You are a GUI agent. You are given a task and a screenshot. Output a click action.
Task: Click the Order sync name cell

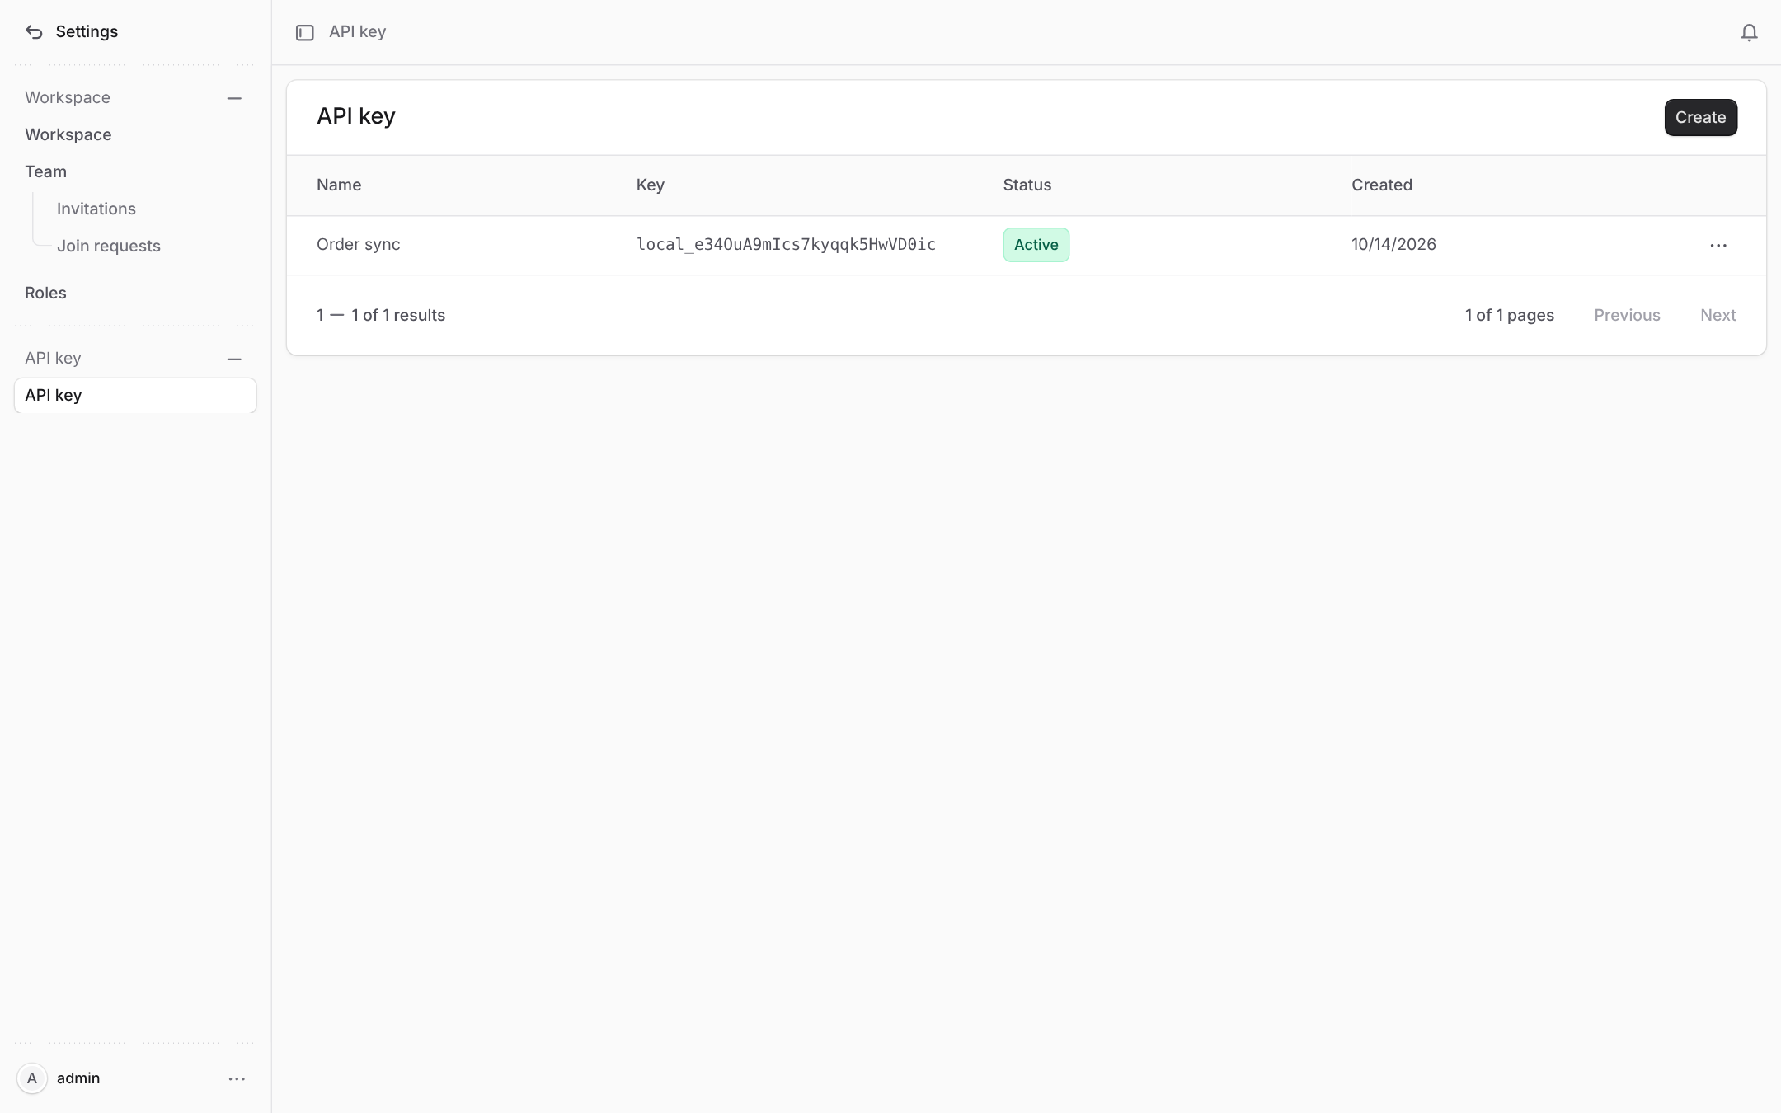click(359, 244)
